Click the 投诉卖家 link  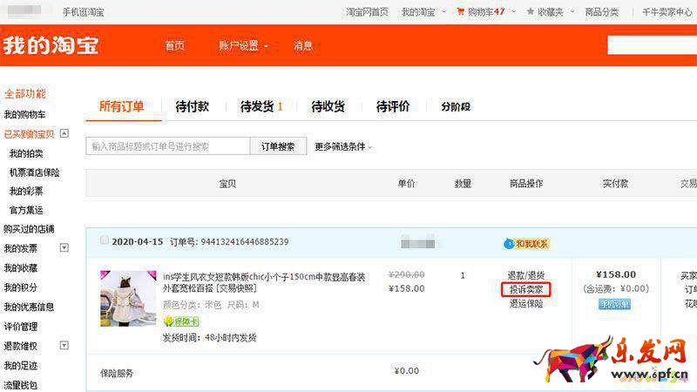tap(526, 289)
